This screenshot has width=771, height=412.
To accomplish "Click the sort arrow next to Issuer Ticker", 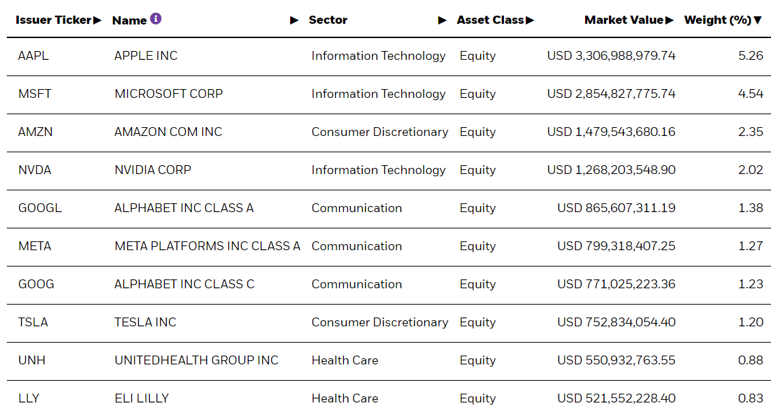I will coord(97,20).
